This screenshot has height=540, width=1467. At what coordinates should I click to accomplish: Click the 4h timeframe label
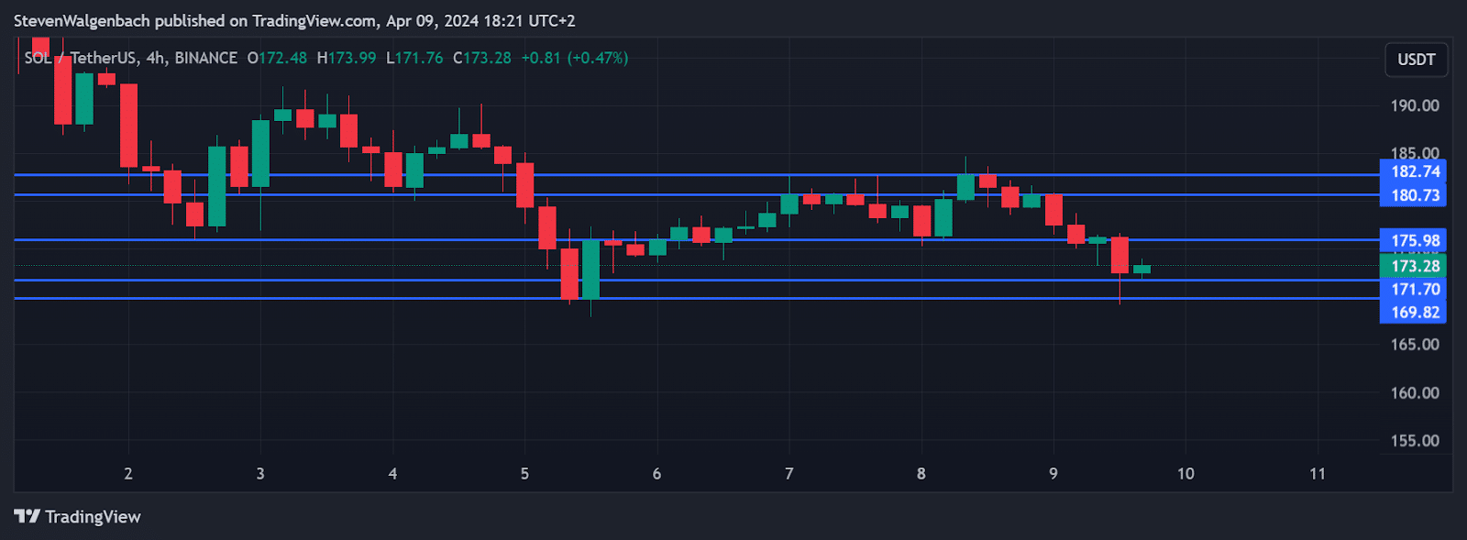pyautogui.click(x=156, y=58)
